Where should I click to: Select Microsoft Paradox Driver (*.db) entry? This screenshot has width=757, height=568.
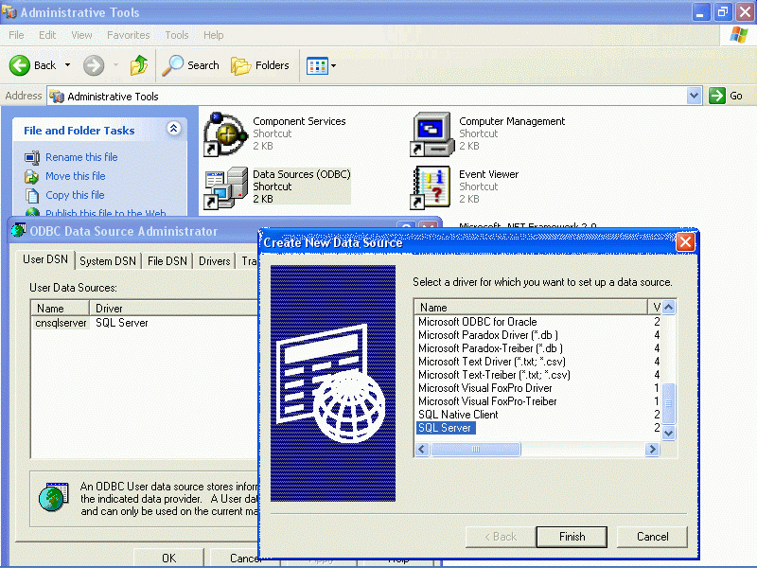tap(488, 335)
